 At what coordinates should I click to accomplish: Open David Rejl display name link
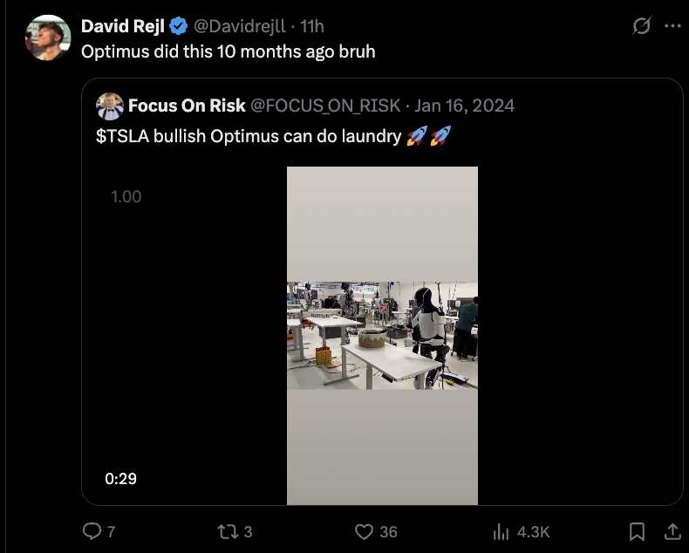[122, 27]
